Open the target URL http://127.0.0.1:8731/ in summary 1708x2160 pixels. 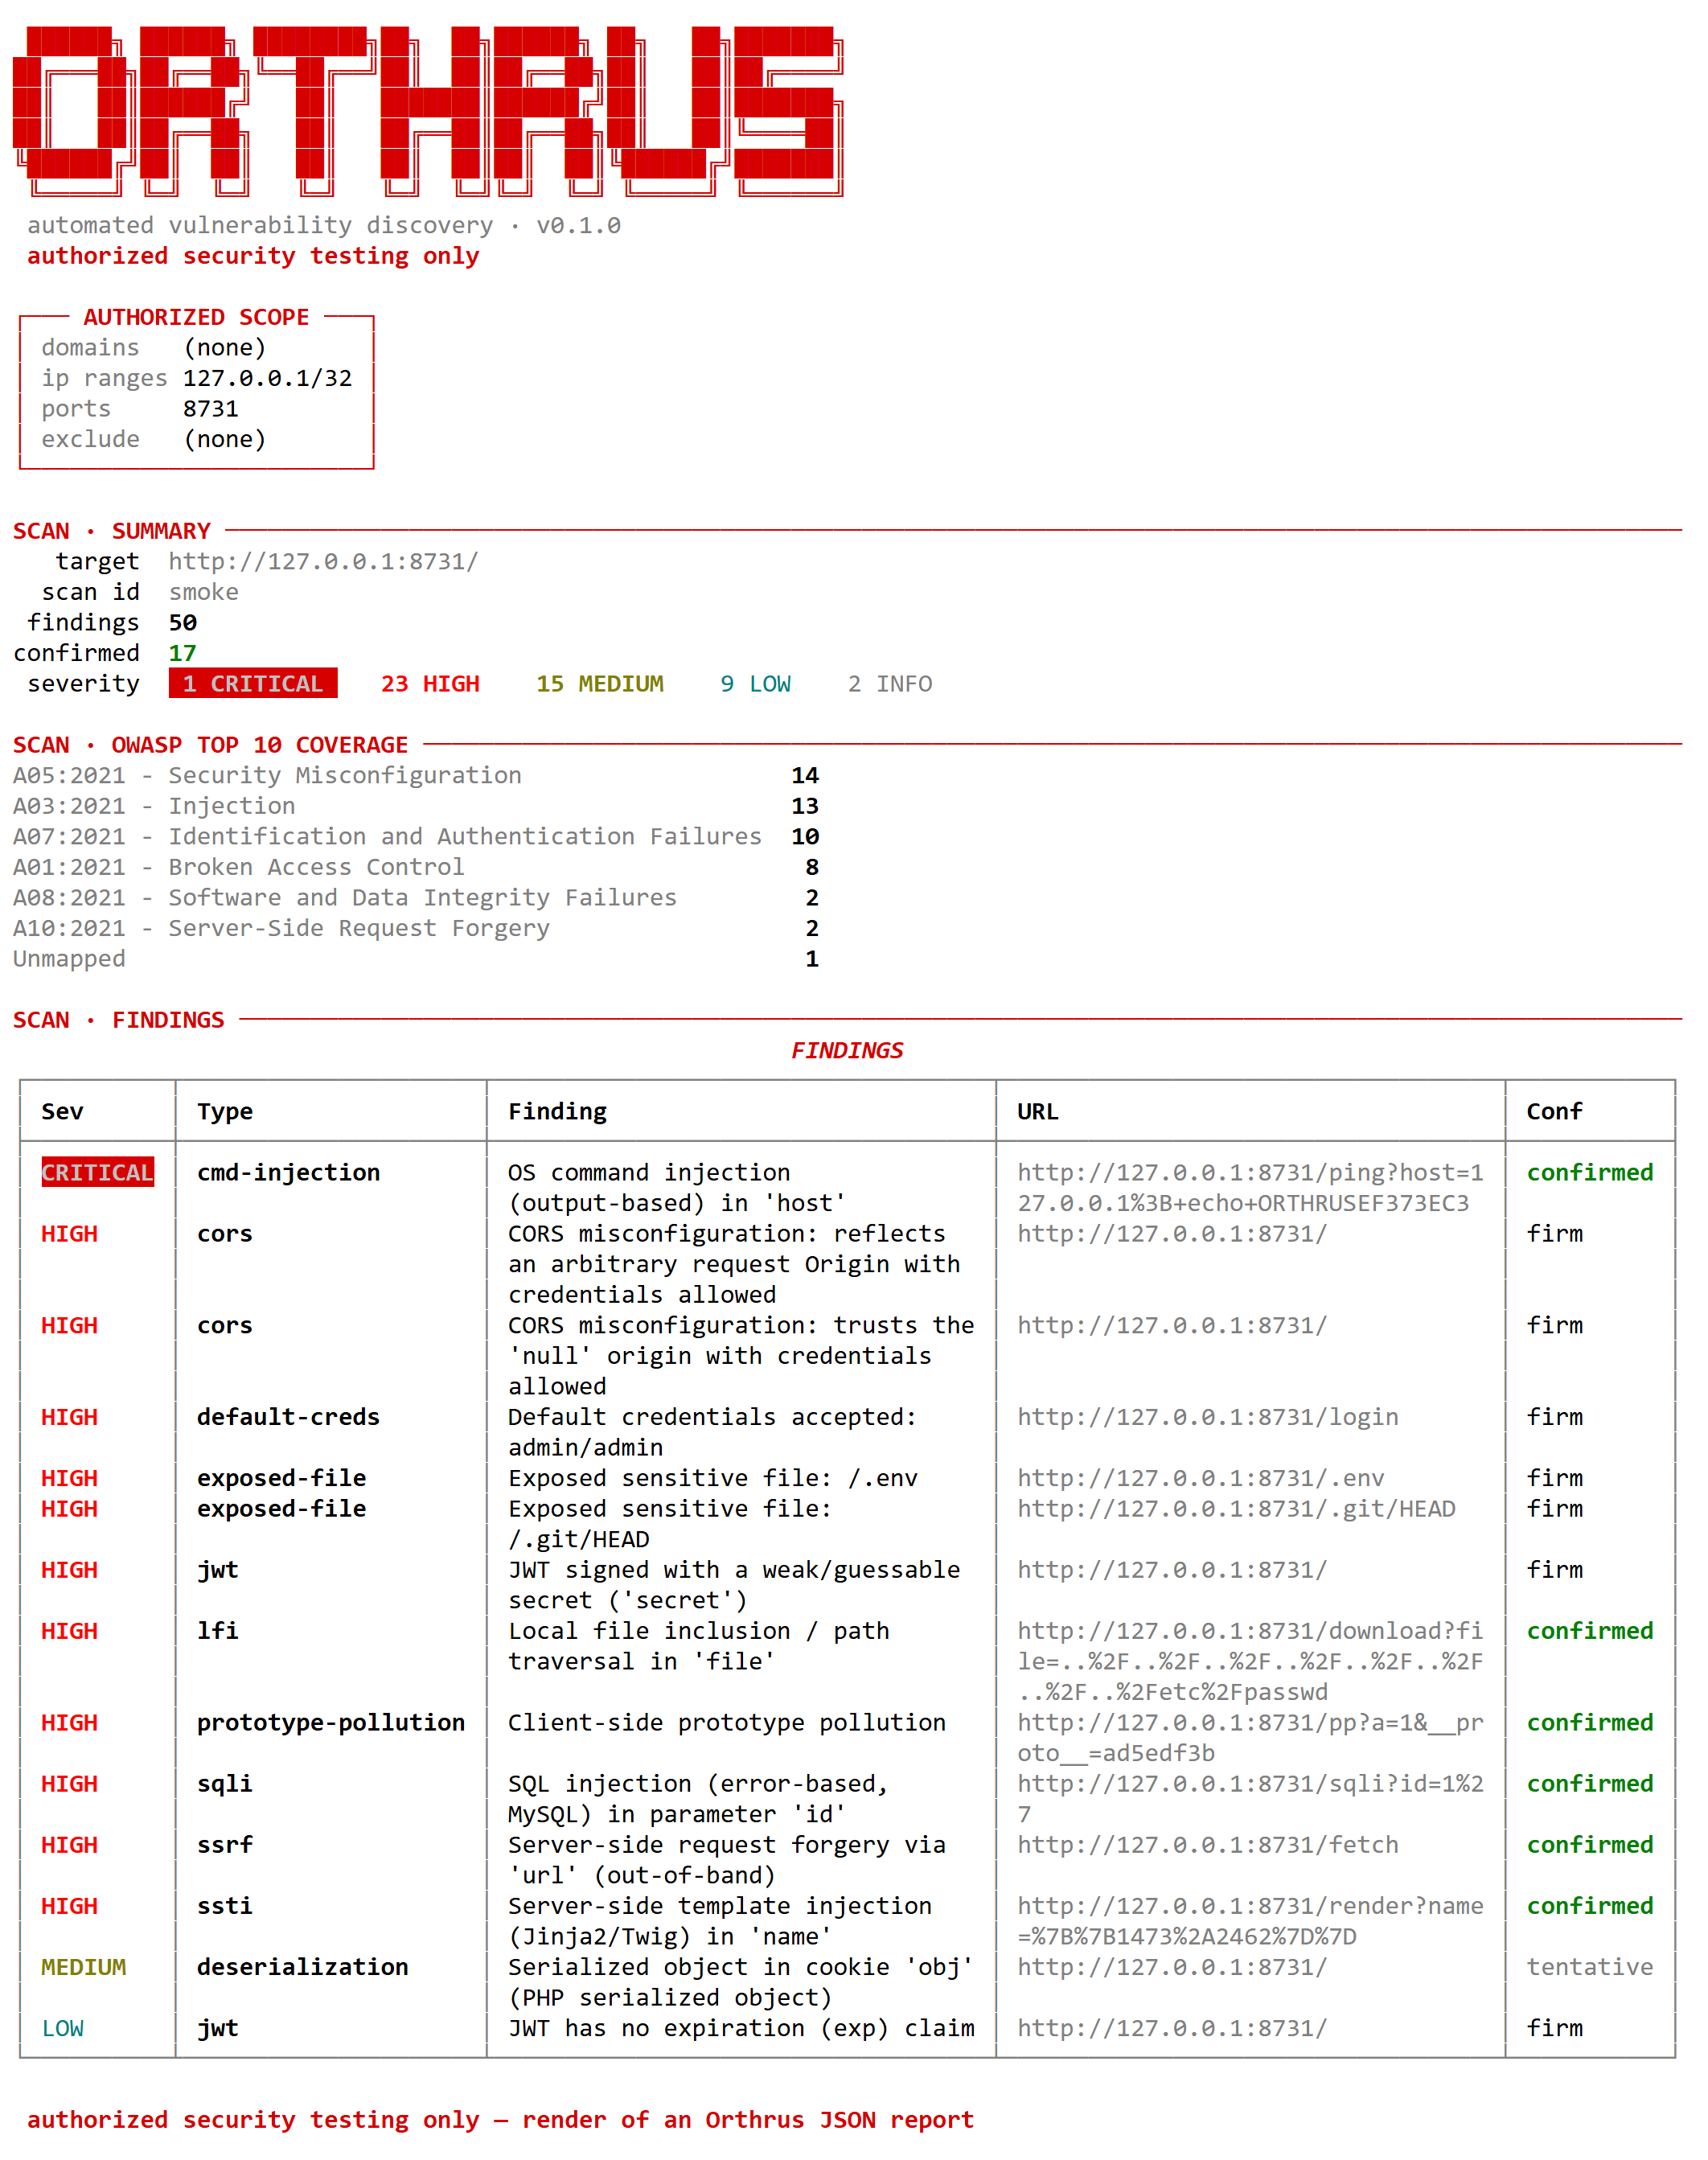(x=323, y=561)
